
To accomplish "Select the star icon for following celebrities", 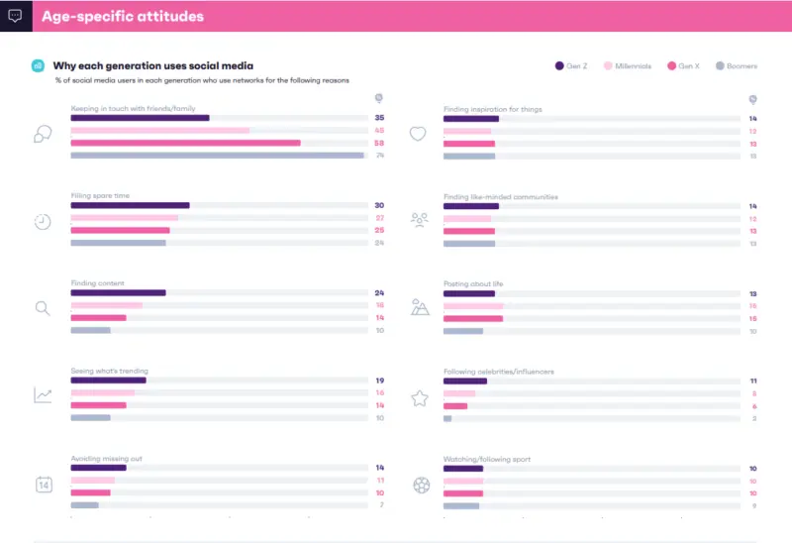I will 420,397.
